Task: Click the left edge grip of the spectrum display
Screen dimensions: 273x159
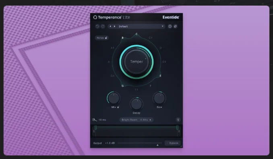Action: click(x=94, y=131)
